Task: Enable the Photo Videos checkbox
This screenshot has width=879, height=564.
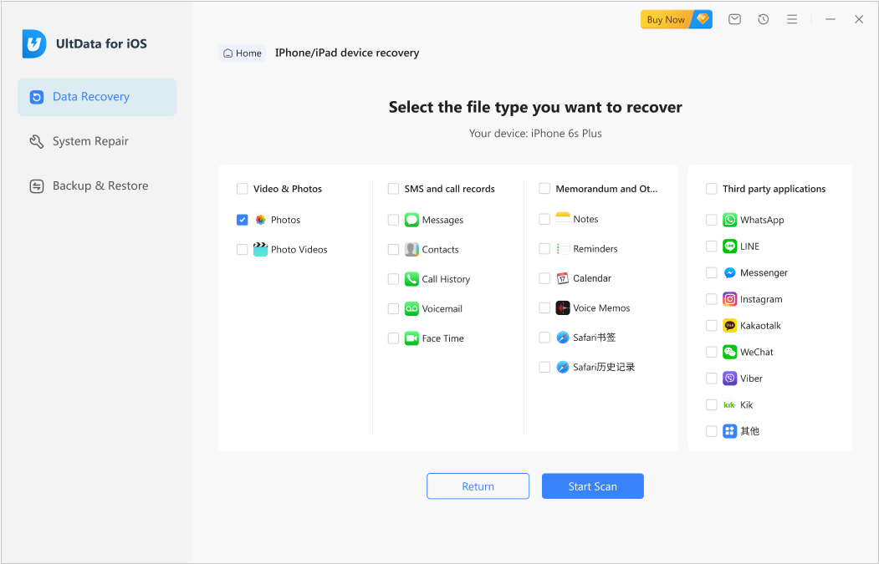Action: [x=243, y=249]
